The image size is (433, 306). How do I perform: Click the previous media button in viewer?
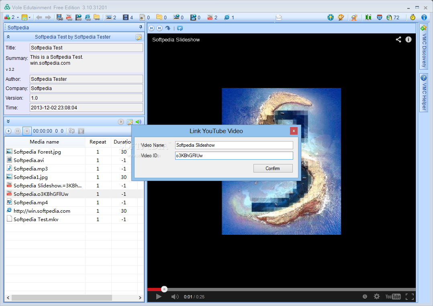151,28
